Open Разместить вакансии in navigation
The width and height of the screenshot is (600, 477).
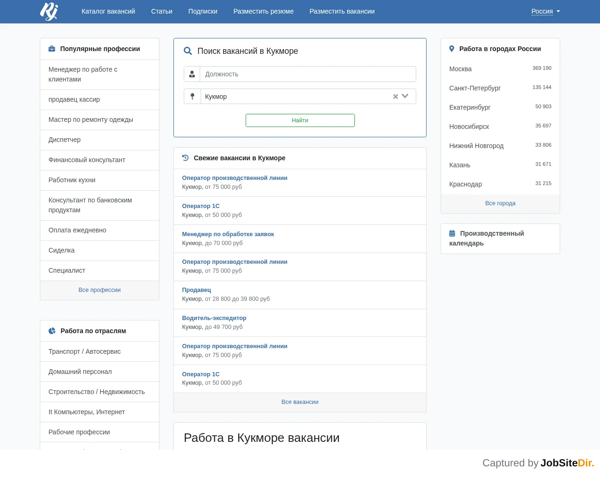click(x=342, y=11)
